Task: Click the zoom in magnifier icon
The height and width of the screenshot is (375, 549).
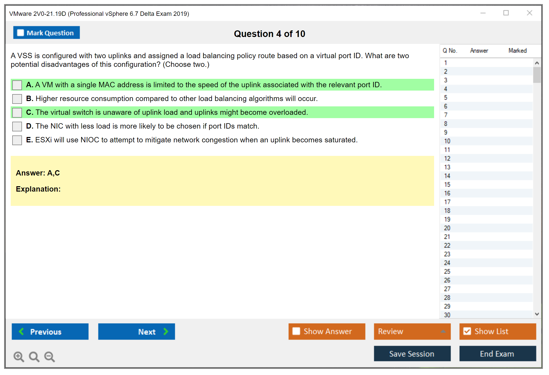Action: coord(19,356)
